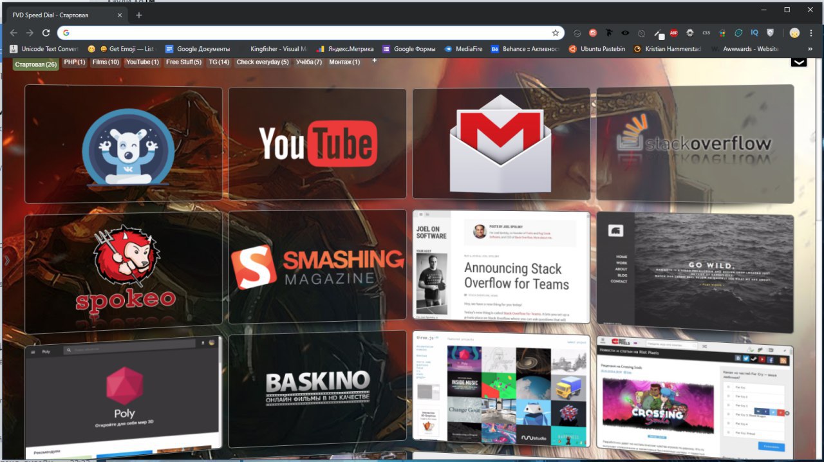
Task: Click the eye extension icon
Action: [625, 33]
